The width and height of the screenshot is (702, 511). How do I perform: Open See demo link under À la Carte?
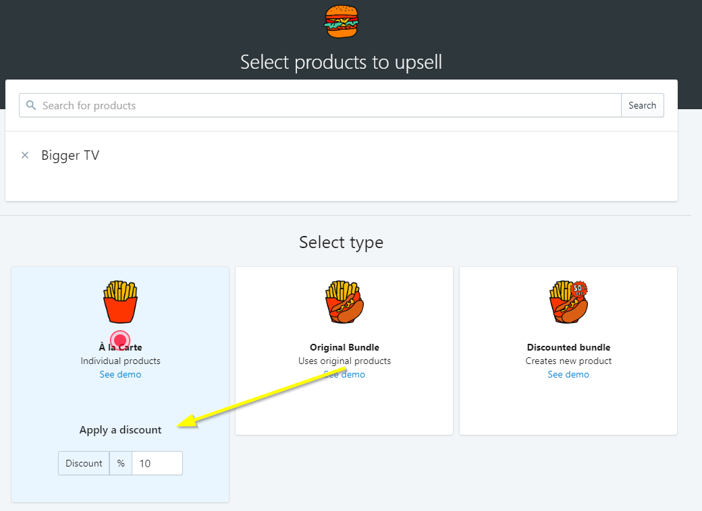120,374
